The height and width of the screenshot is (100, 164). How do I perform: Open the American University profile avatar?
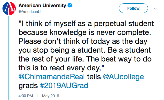tap(9, 8)
